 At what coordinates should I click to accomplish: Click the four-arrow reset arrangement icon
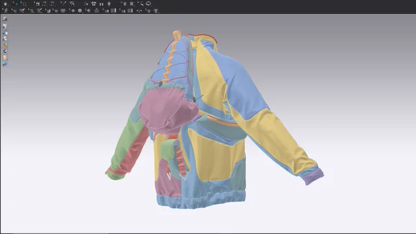point(94,4)
